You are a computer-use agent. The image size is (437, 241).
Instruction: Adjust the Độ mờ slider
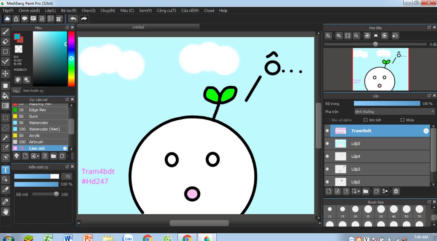click(x=45, y=194)
